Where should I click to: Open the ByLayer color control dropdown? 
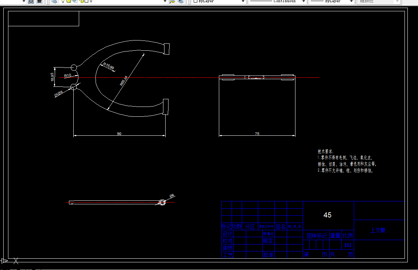coord(243,1)
